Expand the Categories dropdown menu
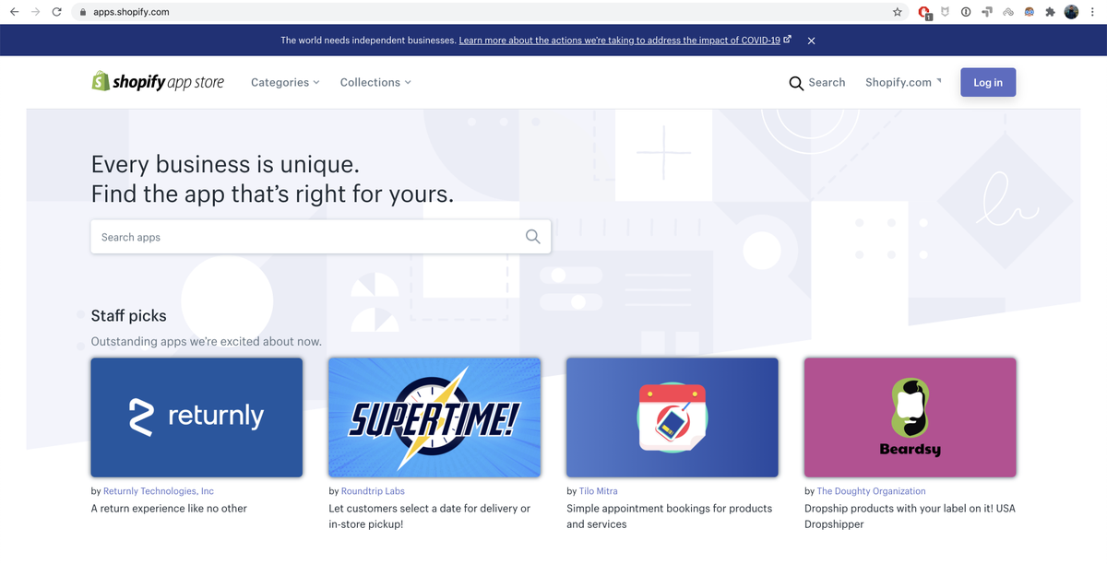Image resolution: width=1107 pixels, height=564 pixels. click(285, 82)
